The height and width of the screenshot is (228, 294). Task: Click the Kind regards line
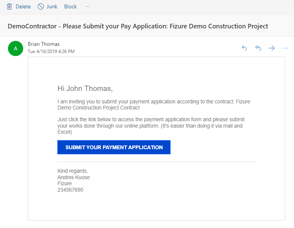[73, 171]
